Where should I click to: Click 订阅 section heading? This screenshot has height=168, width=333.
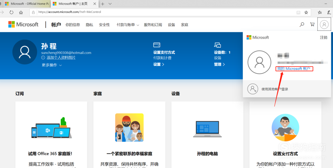pyautogui.click(x=19, y=93)
